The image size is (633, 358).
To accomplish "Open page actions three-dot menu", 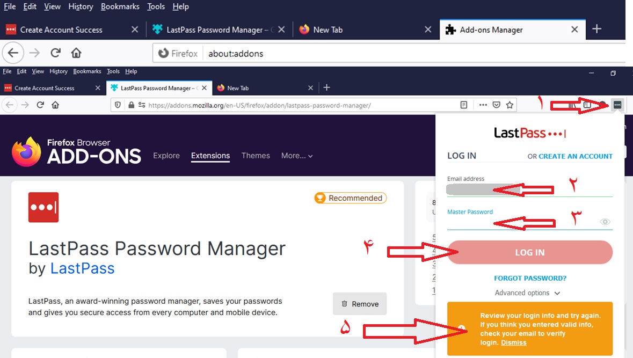I will 483,105.
